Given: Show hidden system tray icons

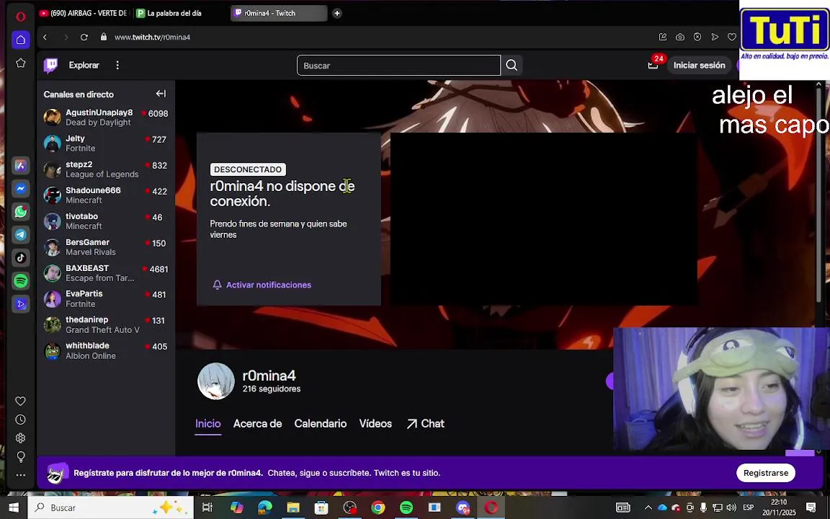Looking at the screenshot, I should [x=648, y=507].
